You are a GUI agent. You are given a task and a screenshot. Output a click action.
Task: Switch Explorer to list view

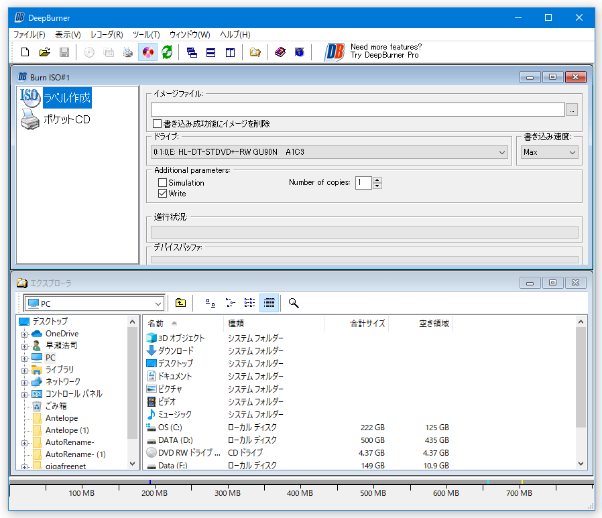[249, 303]
